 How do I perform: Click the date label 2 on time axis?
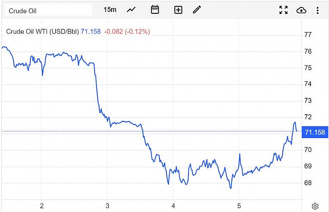pos(42,205)
